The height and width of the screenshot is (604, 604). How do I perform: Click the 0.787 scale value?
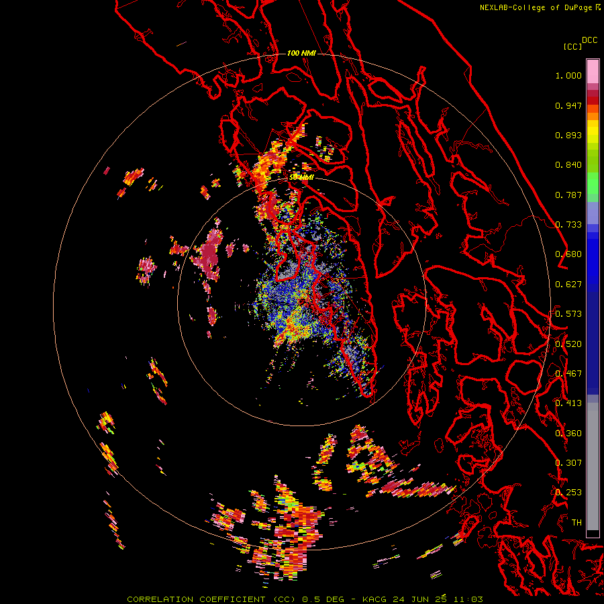(x=568, y=195)
